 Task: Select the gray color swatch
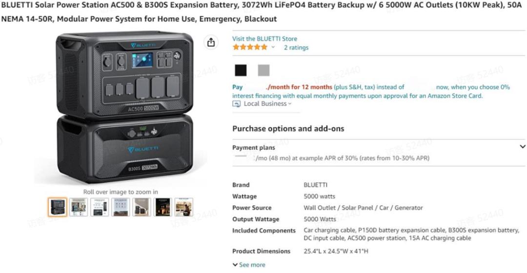(x=263, y=70)
